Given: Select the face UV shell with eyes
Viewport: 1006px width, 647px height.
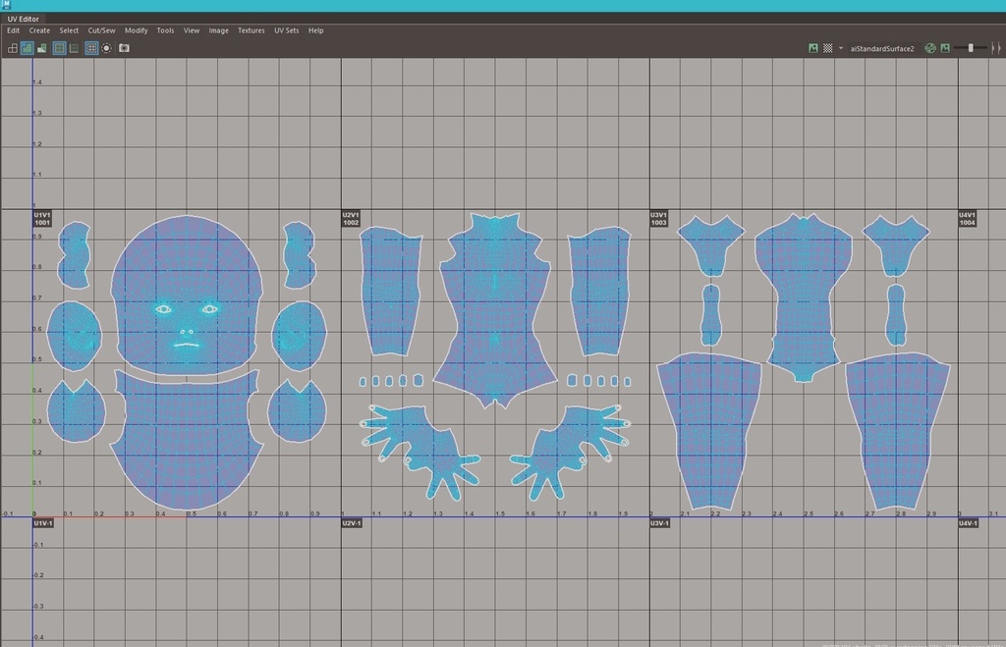Looking at the screenshot, I should 186,276.
